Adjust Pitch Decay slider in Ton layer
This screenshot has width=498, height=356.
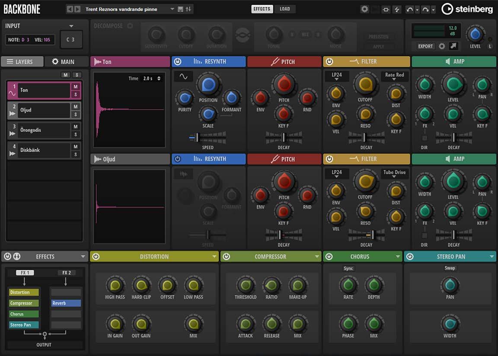284,137
